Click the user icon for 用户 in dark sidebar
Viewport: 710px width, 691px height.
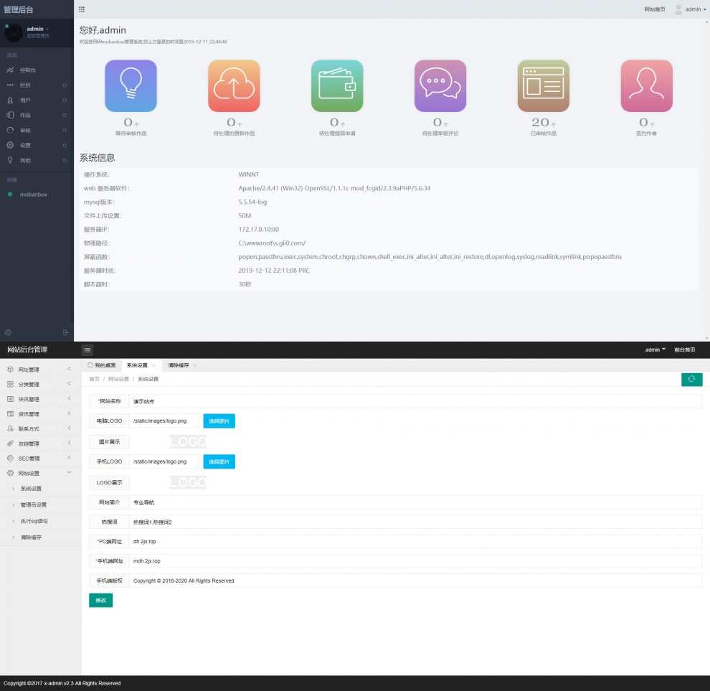[10, 100]
